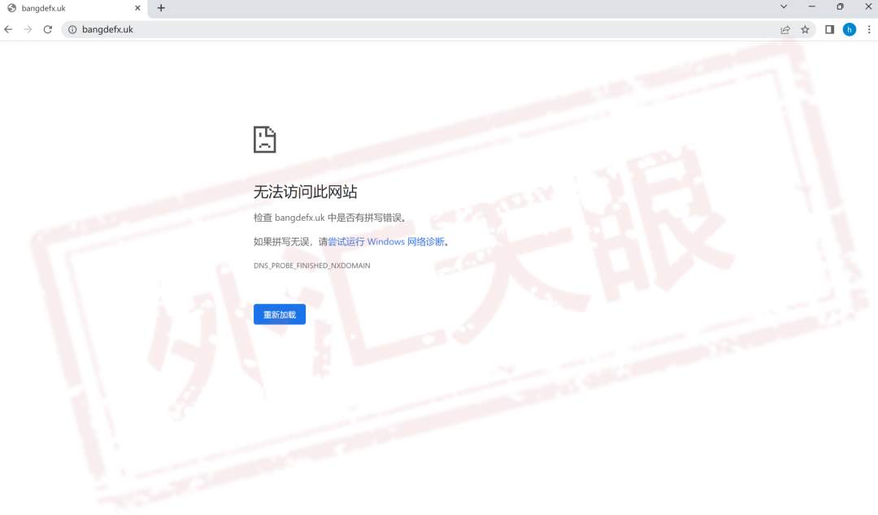Image resolution: width=878 pixels, height=515 pixels.
Task: Go back to the previous page
Action: [x=8, y=30]
